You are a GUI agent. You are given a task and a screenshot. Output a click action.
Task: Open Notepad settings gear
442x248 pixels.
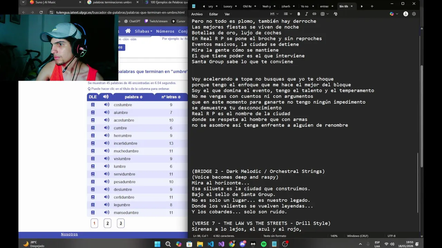[x=414, y=14]
